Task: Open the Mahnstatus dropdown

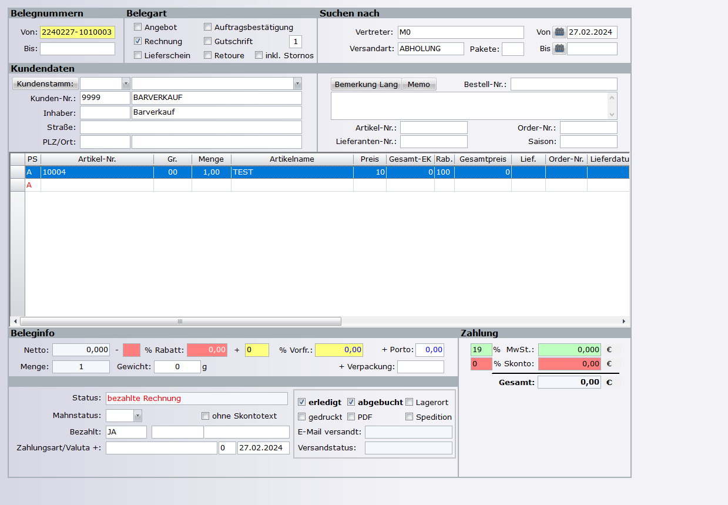Action: [x=137, y=416]
